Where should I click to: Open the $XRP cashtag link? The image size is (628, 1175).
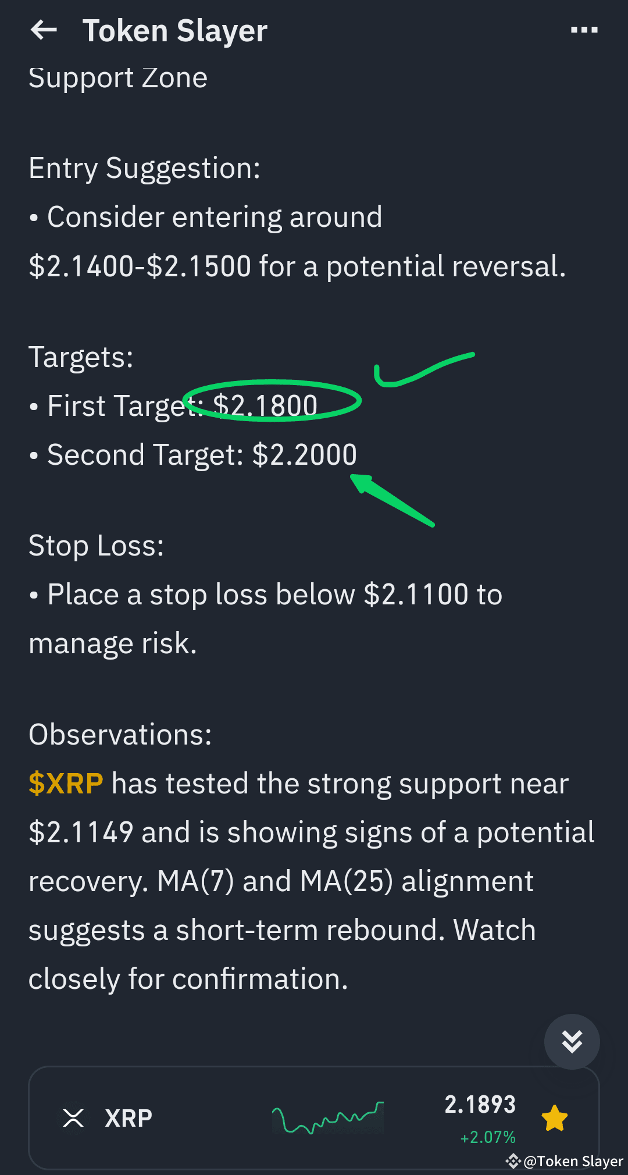[x=65, y=784]
